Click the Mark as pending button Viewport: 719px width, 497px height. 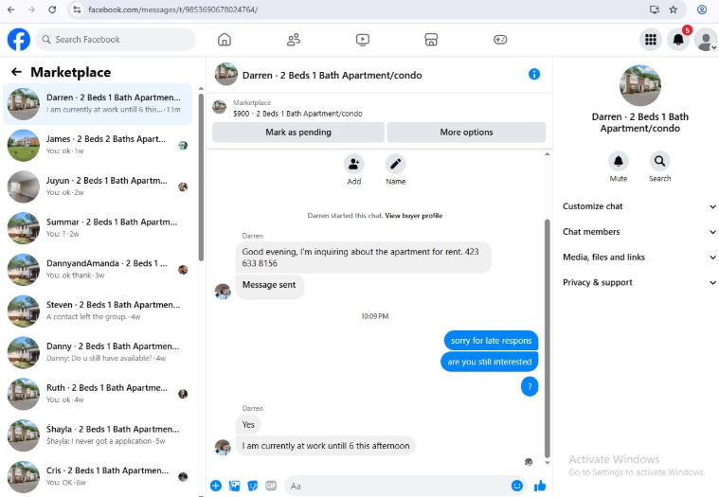pyautogui.click(x=298, y=132)
